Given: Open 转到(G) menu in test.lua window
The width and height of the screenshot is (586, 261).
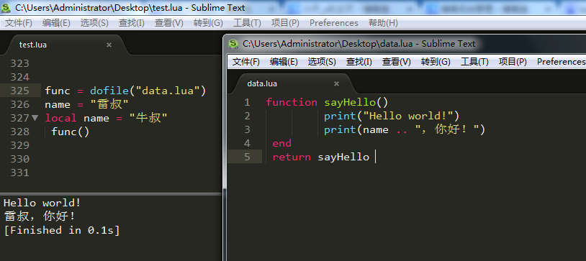Looking at the screenshot, I should click(208, 23).
